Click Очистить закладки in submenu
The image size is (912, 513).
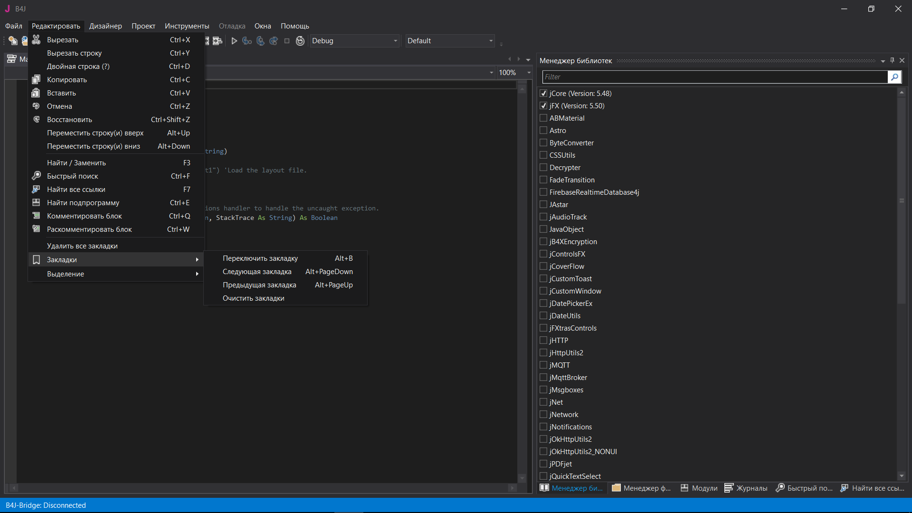coord(254,298)
